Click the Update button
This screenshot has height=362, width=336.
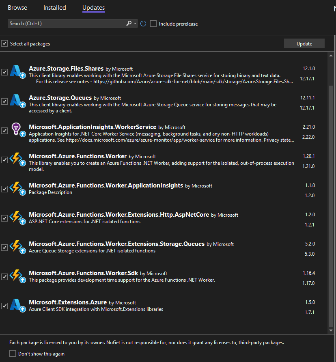pyautogui.click(x=304, y=43)
